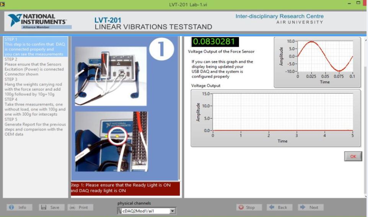Click the Voltage Output graph plot area
Viewport: 368px width, 217px height.
point(283,112)
